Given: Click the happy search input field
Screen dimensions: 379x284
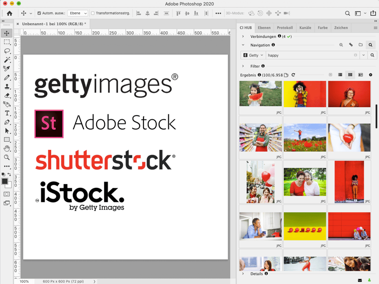Looking at the screenshot, I should 313,55.
